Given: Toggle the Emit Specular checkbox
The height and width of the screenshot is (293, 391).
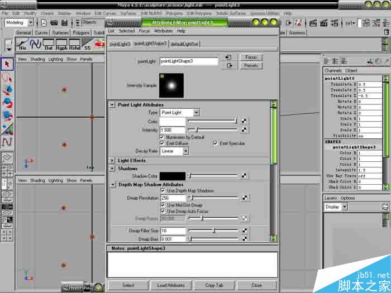Looking at the screenshot, I should pos(216,143).
